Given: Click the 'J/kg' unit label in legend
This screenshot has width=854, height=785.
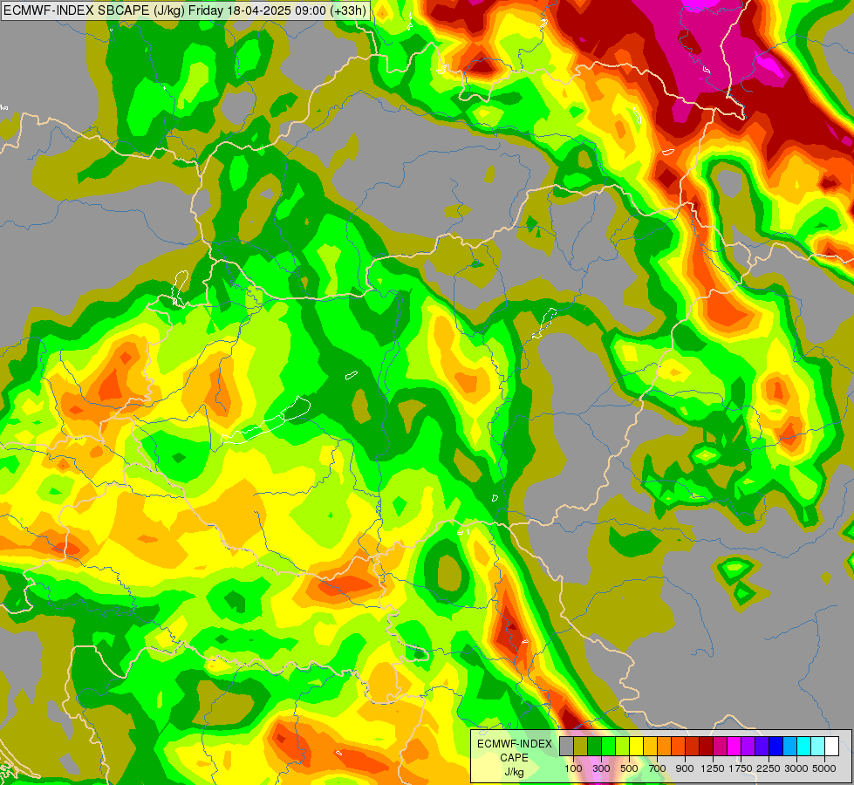Looking at the screenshot, I should tap(514, 772).
